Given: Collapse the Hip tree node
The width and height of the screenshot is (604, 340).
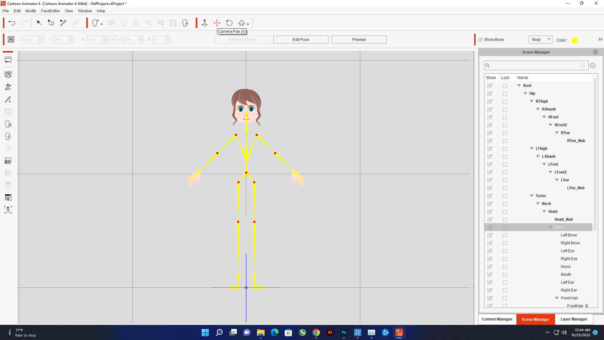Looking at the screenshot, I should click(525, 93).
